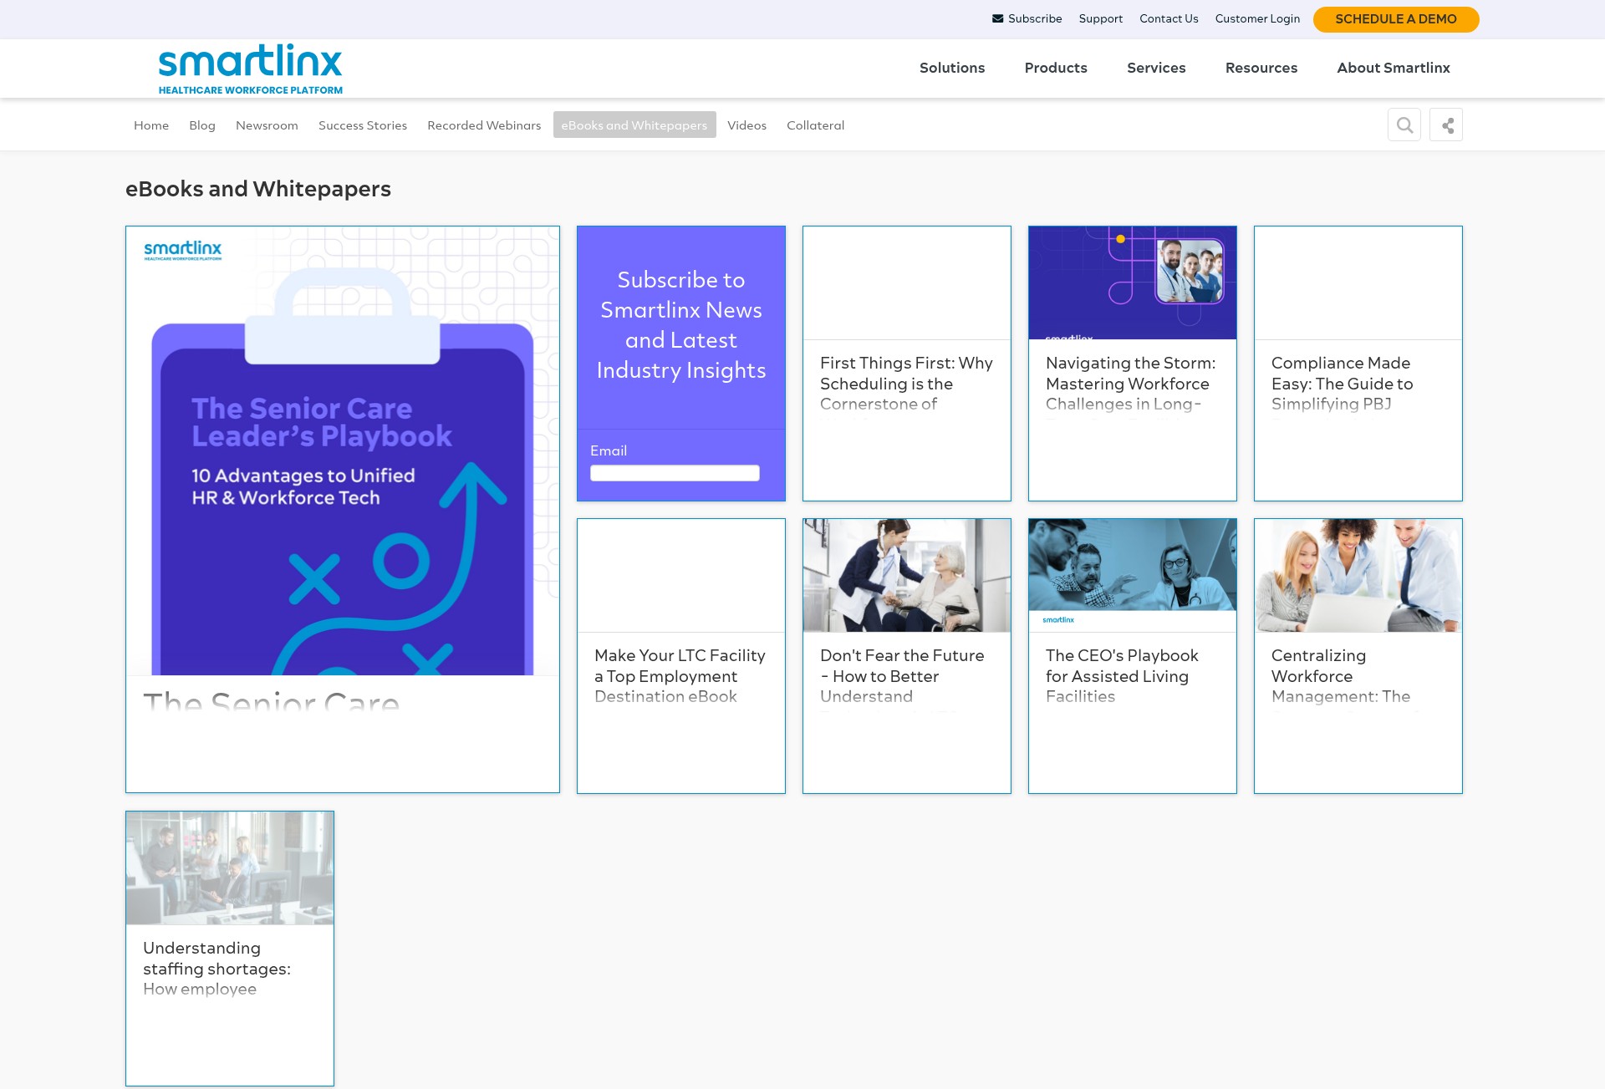Click the Understanding staffing shortages photo
This screenshot has height=1089, width=1605.
(x=230, y=868)
